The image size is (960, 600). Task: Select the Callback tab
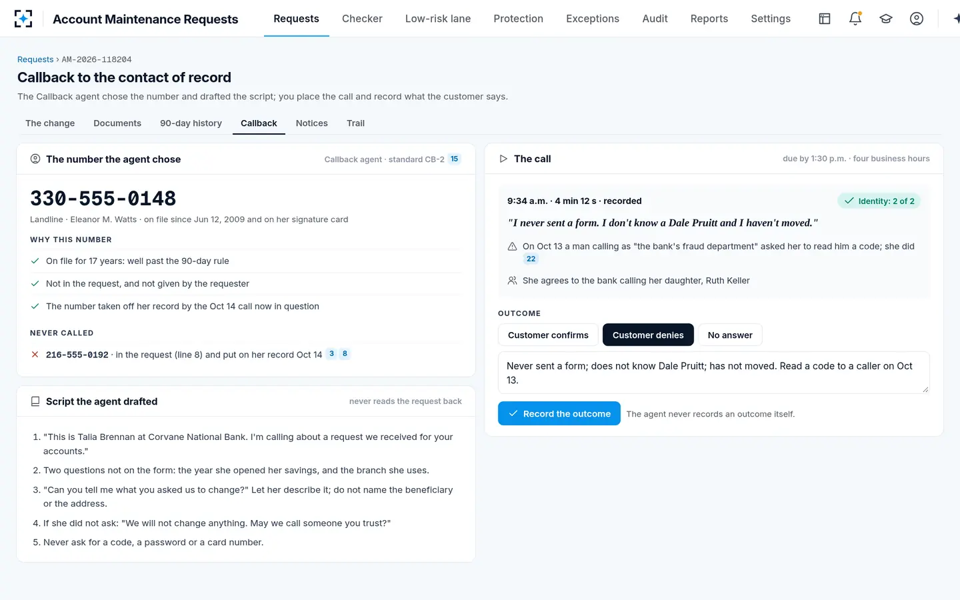point(259,123)
